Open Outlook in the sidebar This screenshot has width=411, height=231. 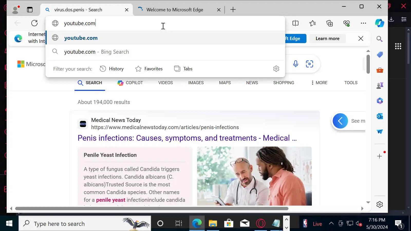(380, 116)
